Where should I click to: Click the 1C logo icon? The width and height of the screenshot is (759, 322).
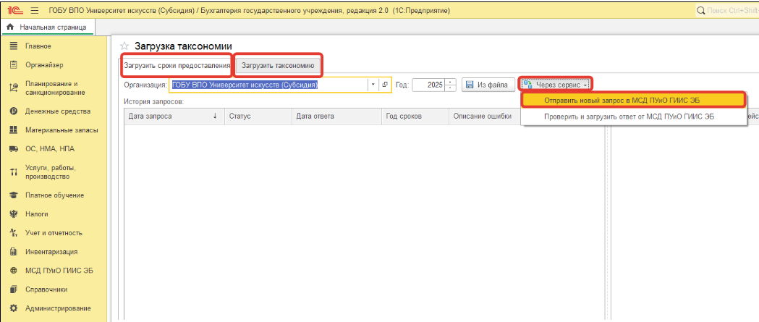pyautogui.click(x=14, y=12)
